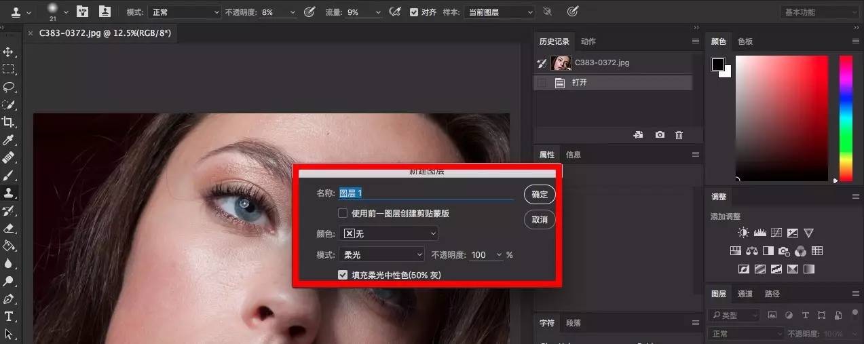Screen dimensions: 864x344
Task: Select the Blur tool
Action: pyautogui.click(x=9, y=263)
